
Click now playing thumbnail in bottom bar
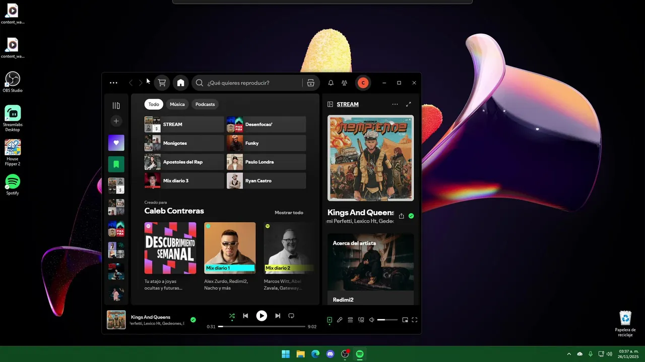[116, 320]
